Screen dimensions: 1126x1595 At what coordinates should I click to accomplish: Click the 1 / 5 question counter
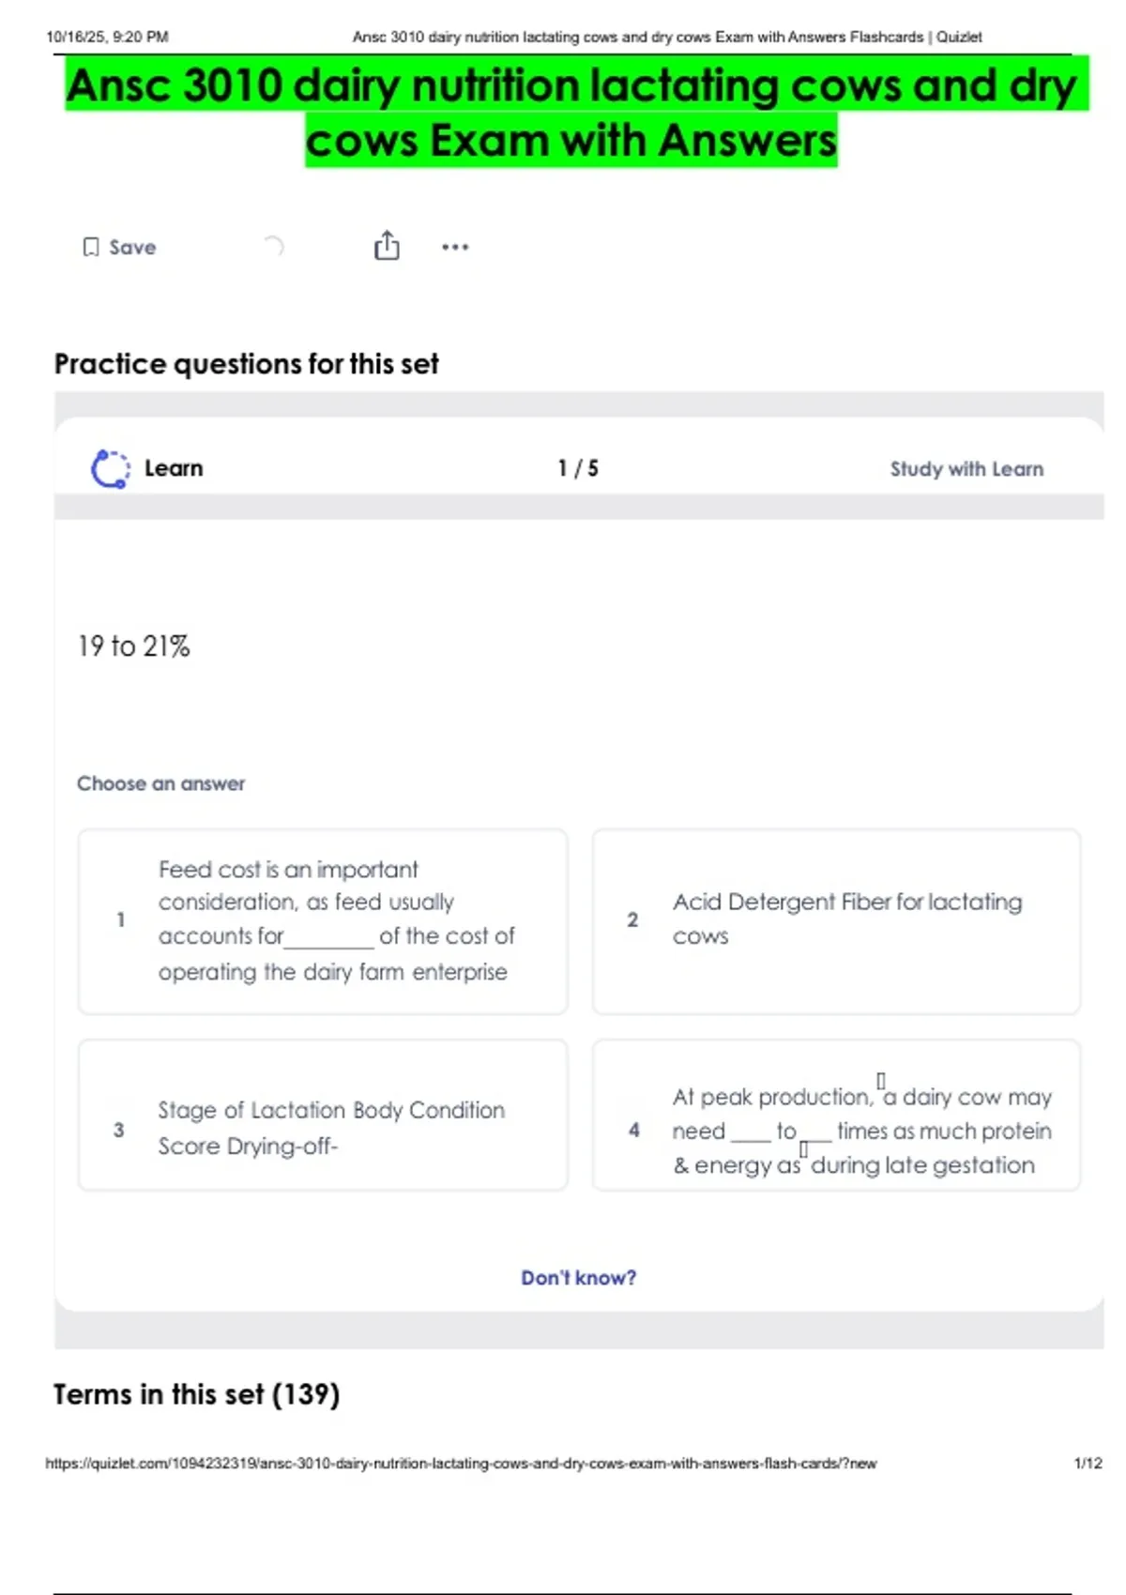(x=578, y=468)
